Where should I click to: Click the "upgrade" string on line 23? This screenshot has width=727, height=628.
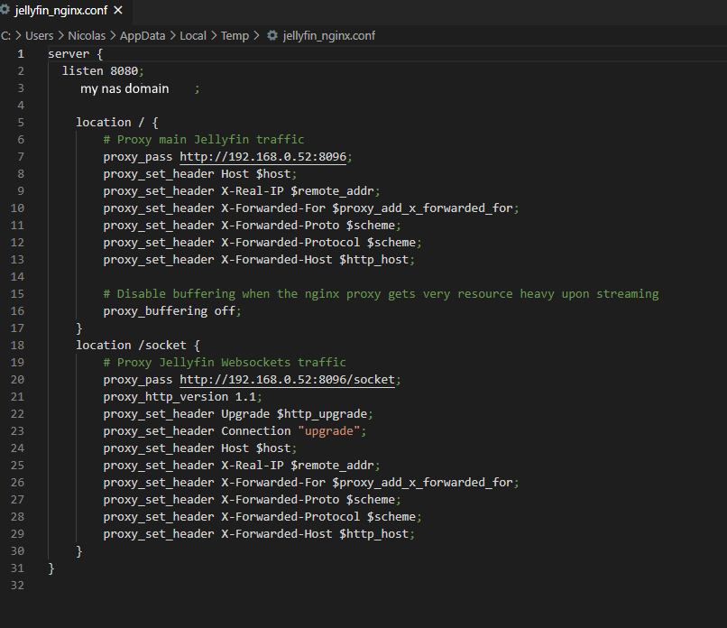pyautogui.click(x=328, y=431)
